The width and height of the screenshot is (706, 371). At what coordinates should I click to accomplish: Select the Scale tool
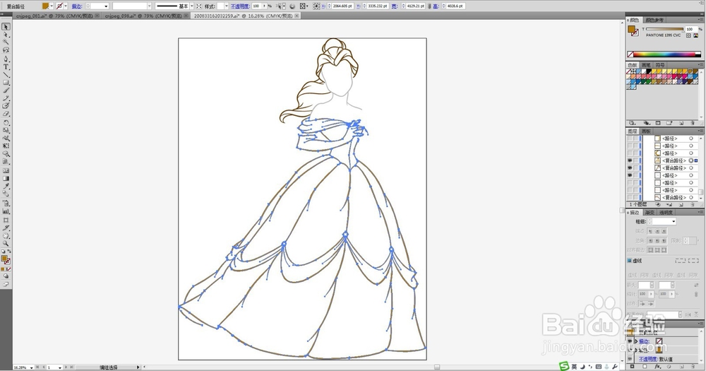pyautogui.click(x=6, y=130)
